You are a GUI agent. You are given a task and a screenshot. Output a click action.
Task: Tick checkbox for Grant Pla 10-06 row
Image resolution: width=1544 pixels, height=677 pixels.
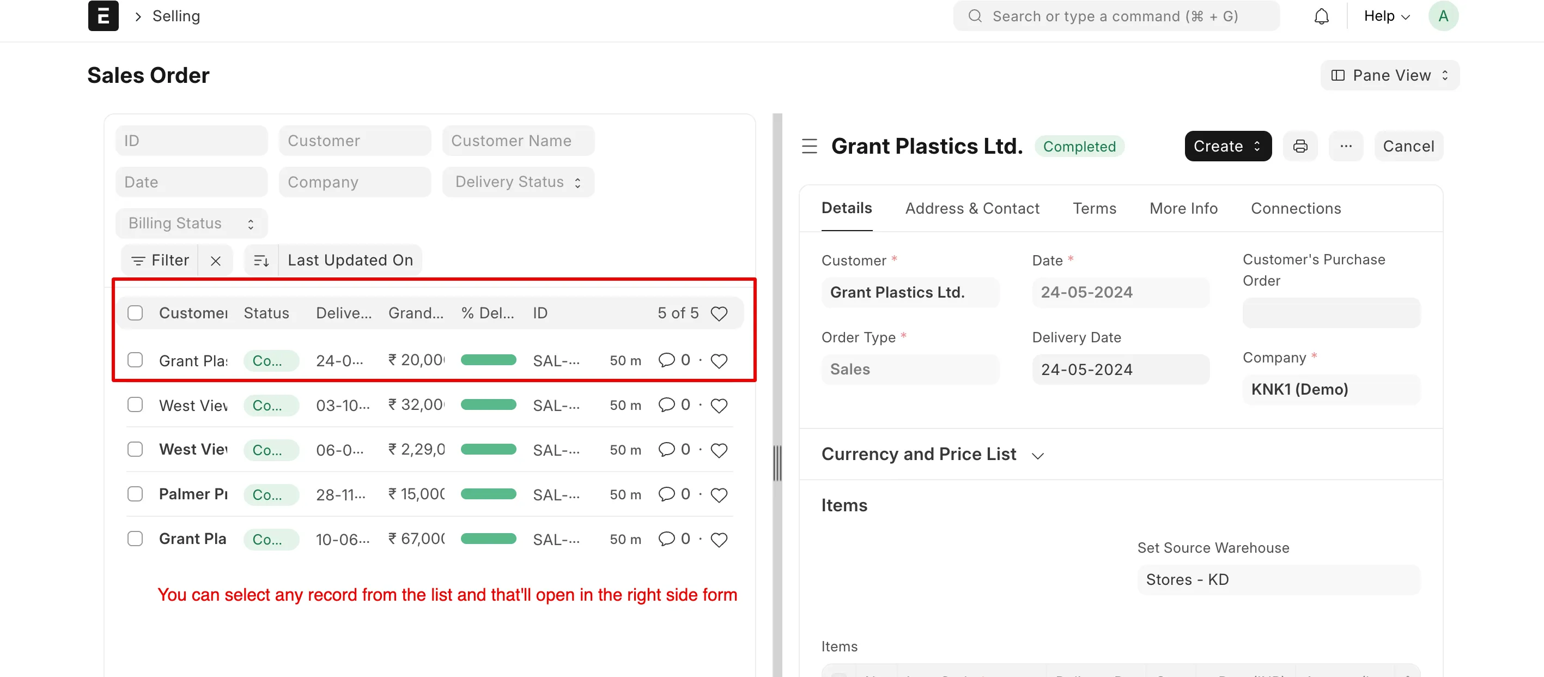click(x=135, y=539)
